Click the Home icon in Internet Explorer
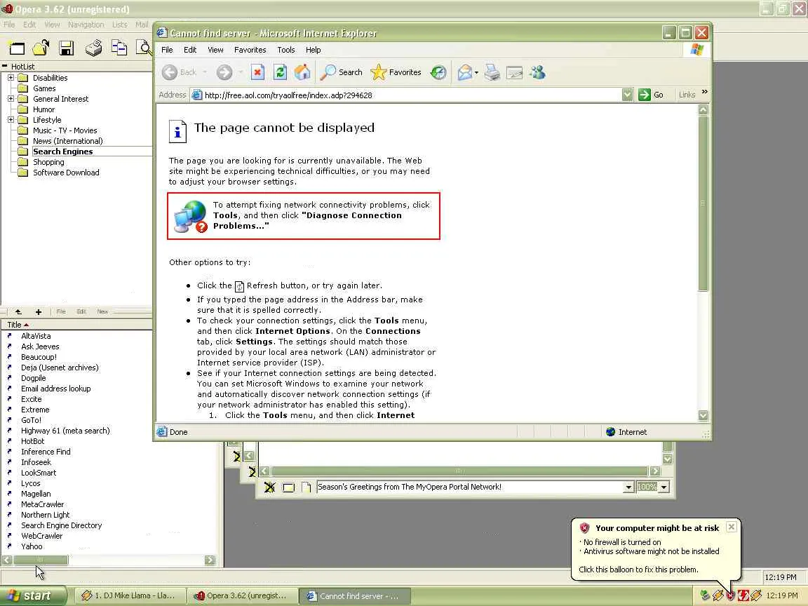 point(302,72)
